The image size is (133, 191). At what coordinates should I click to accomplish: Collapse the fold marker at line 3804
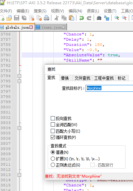click(19, 128)
